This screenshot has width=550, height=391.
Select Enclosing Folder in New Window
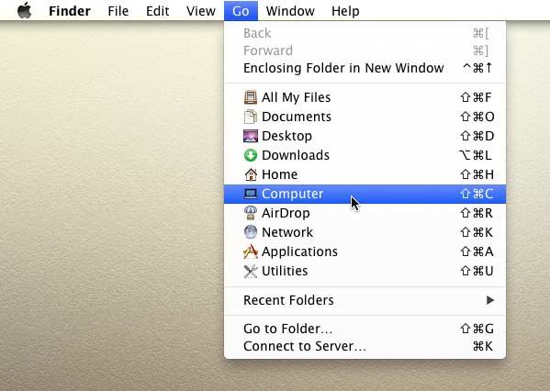pos(365,68)
